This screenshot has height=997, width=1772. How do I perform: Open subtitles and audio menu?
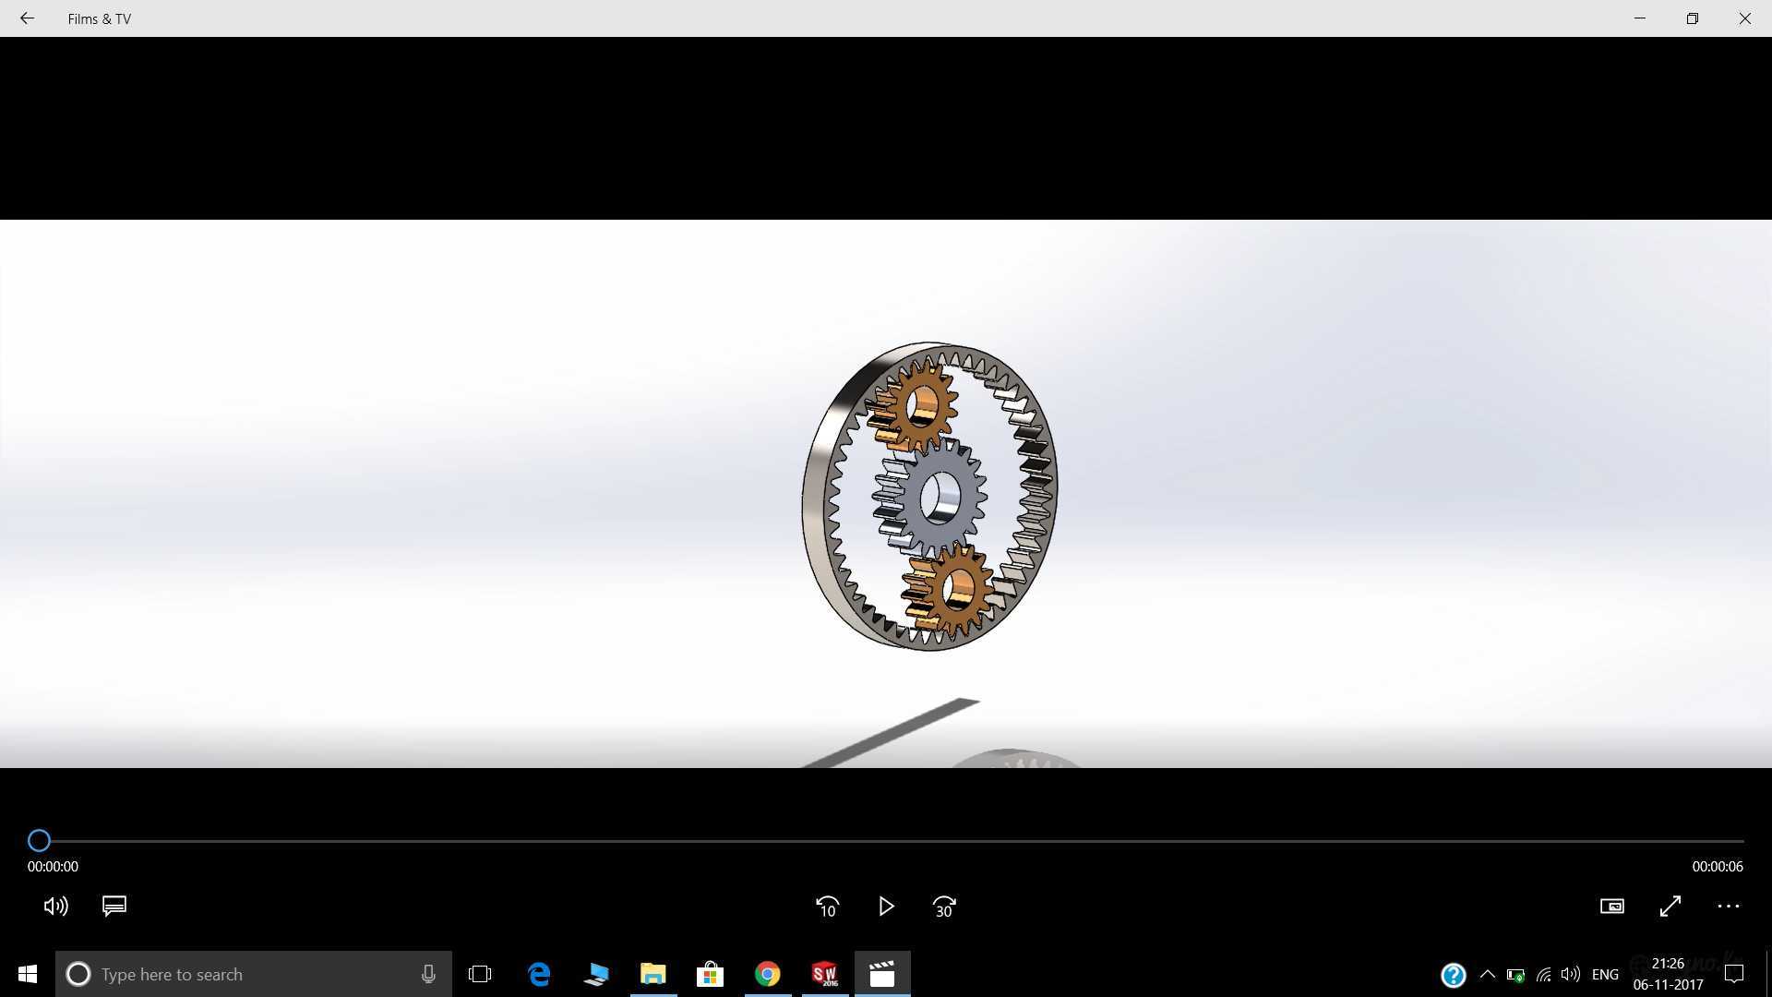pos(114,906)
